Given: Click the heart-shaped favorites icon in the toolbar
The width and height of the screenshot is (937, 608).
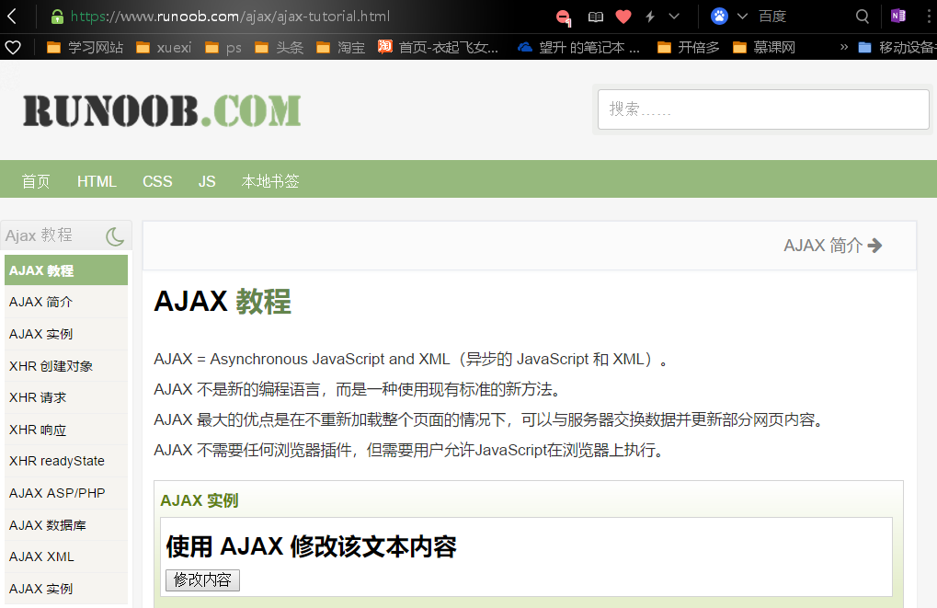Looking at the screenshot, I should 623,16.
